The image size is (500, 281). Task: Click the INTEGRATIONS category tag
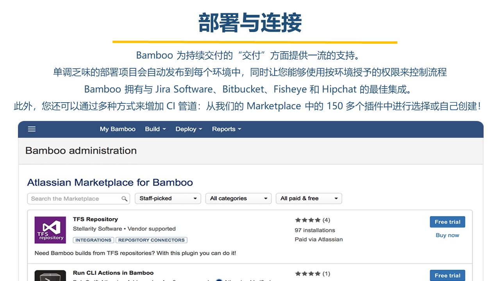(x=93, y=240)
